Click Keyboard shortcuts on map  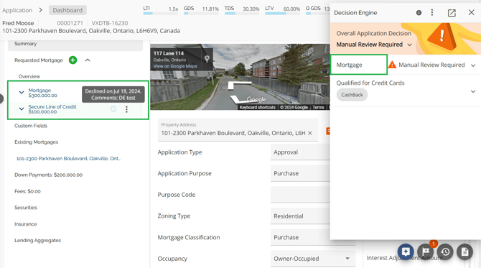click(x=258, y=107)
